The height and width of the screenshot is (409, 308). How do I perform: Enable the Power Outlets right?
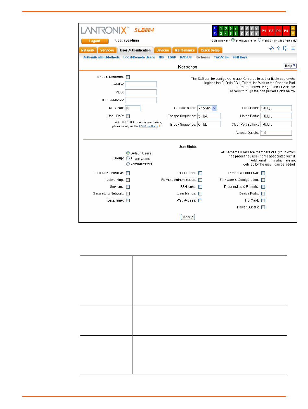[263, 207]
